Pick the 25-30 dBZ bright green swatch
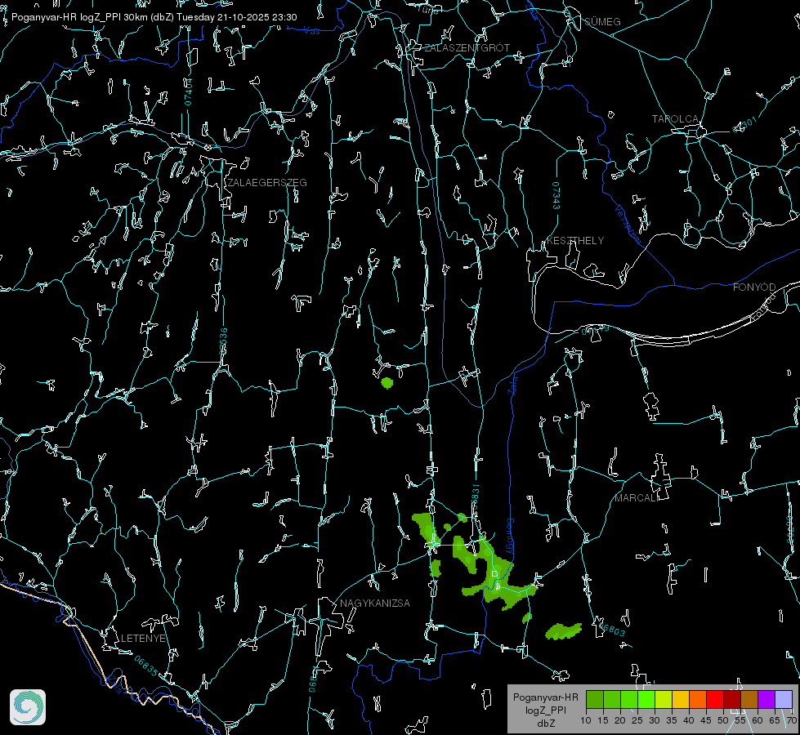Screen dimensions: 800x735 click(646, 699)
